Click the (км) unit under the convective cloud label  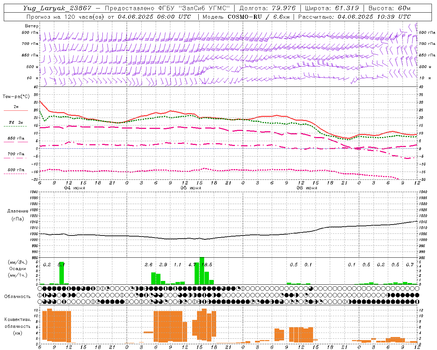[17, 333]
